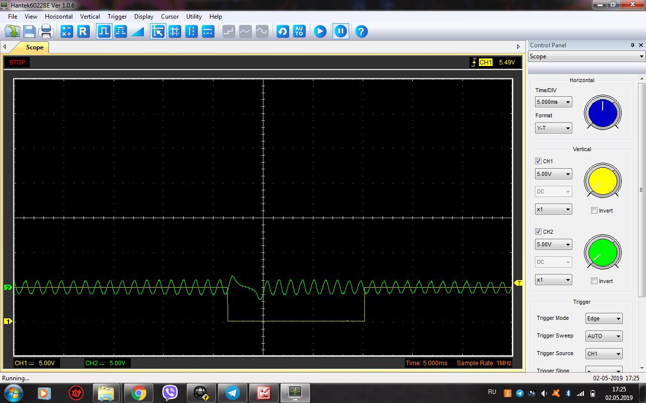The image size is (646, 403).
Task: Toggle the CH2 channel checkbox
Action: [538, 232]
